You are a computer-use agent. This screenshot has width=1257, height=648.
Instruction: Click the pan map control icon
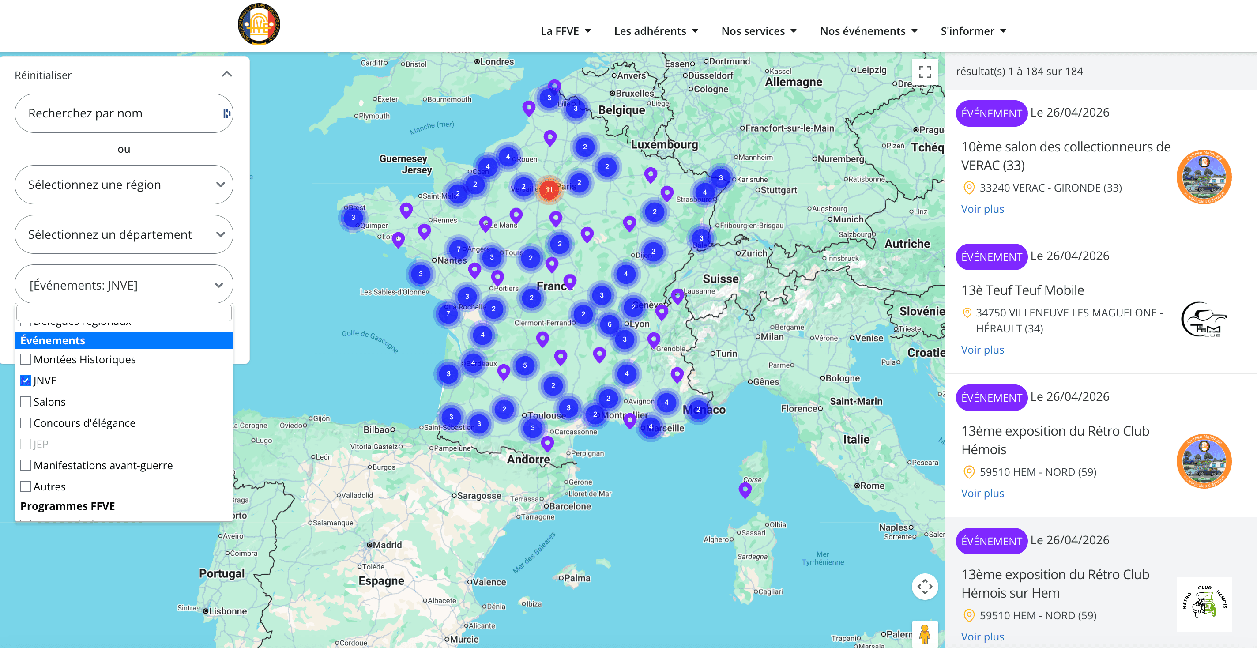[x=925, y=587]
